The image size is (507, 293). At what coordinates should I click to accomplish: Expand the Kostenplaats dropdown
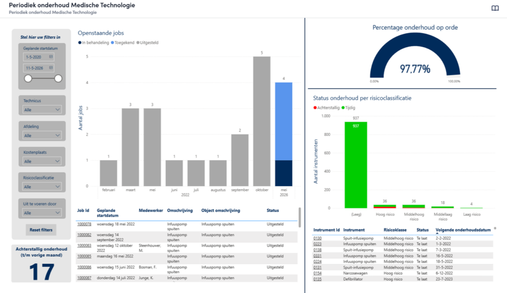pyautogui.click(x=42, y=161)
